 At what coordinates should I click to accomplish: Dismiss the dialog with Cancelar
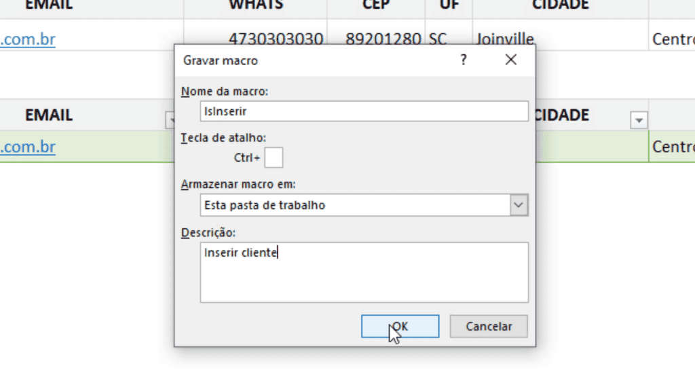(x=488, y=326)
